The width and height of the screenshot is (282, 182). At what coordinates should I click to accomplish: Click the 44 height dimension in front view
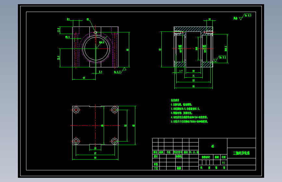[x=128, y=50]
